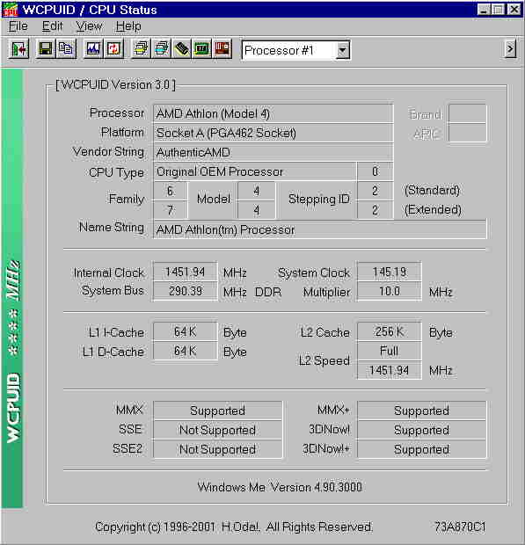Click the 3DNow!+ 'Supported' status
Viewport: 525px width, 545px height.
click(422, 449)
